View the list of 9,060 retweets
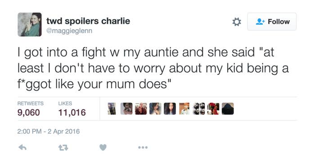 pos(30,109)
